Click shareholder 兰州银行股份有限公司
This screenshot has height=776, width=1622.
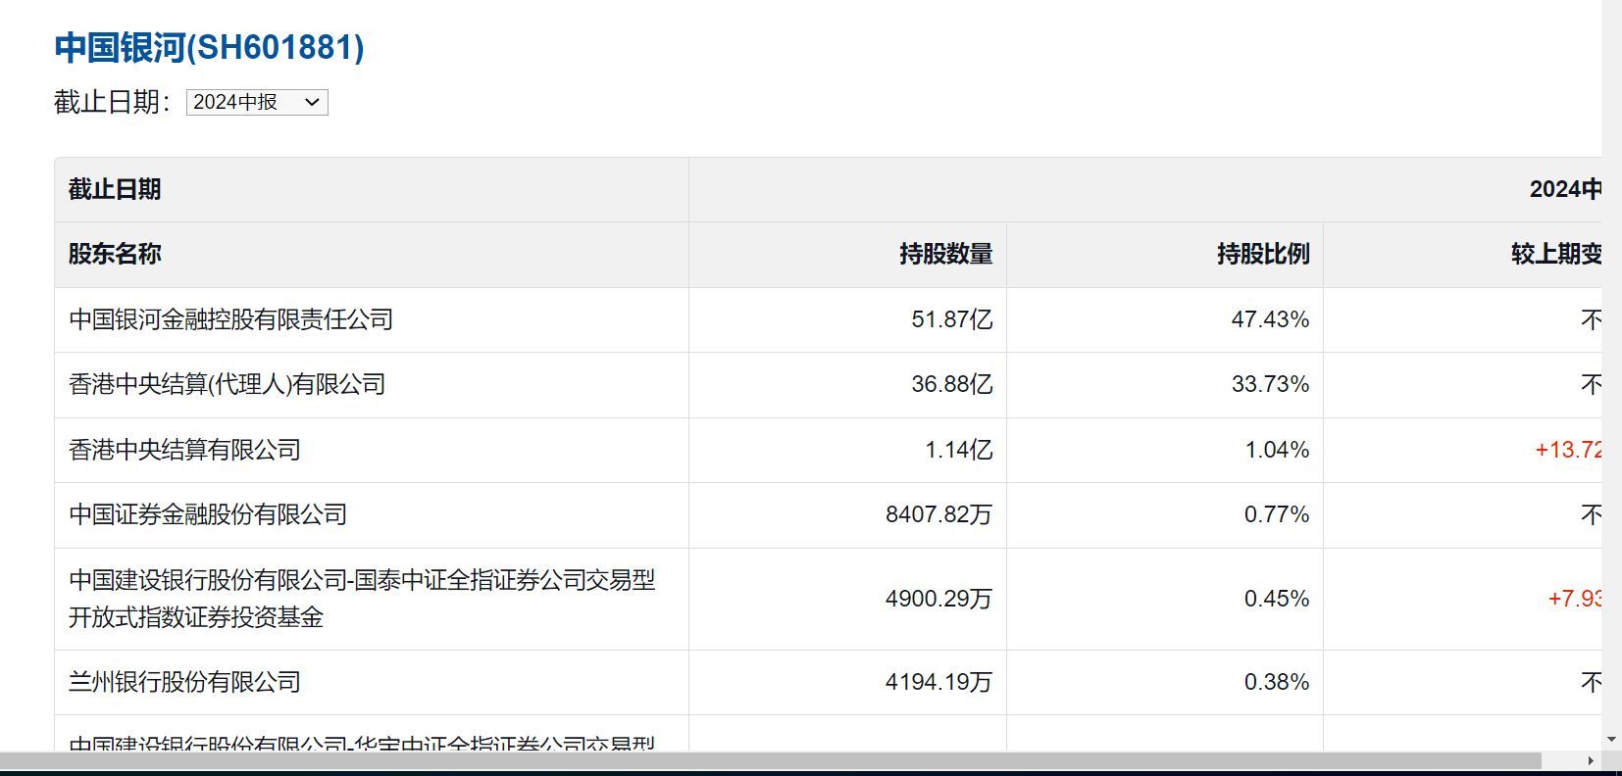point(184,682)
